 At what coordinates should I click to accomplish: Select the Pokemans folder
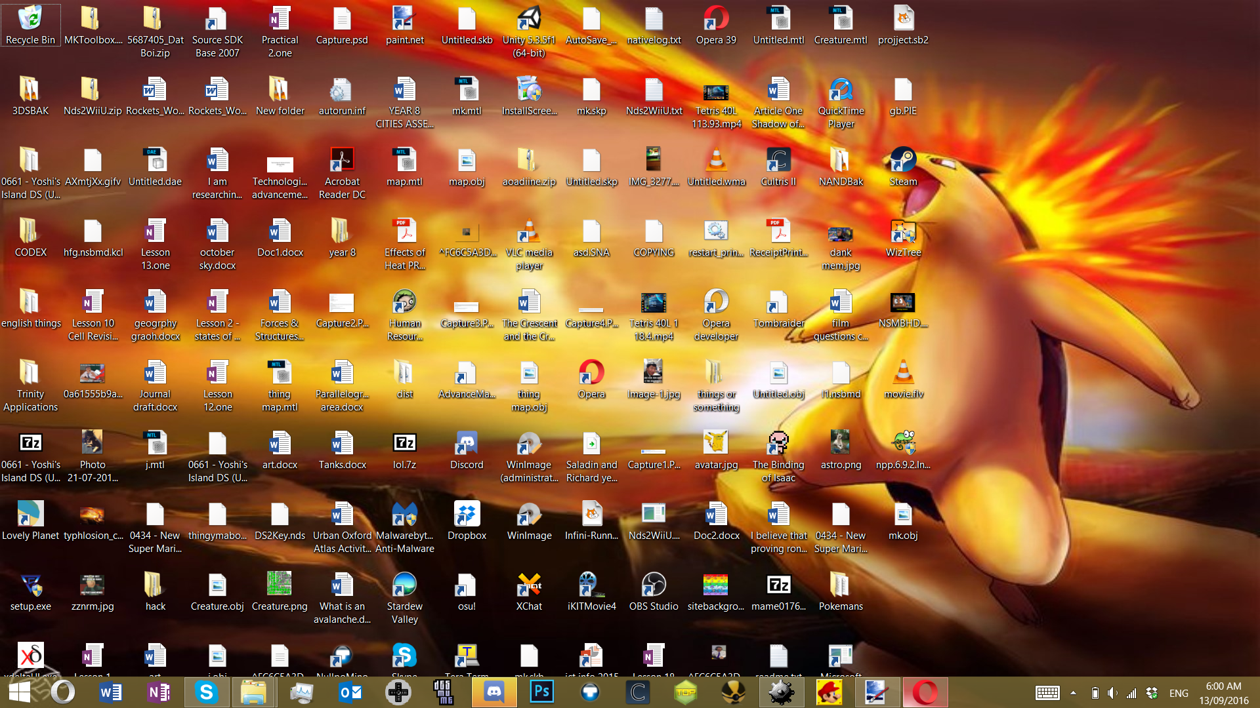(x=841, y=591)
